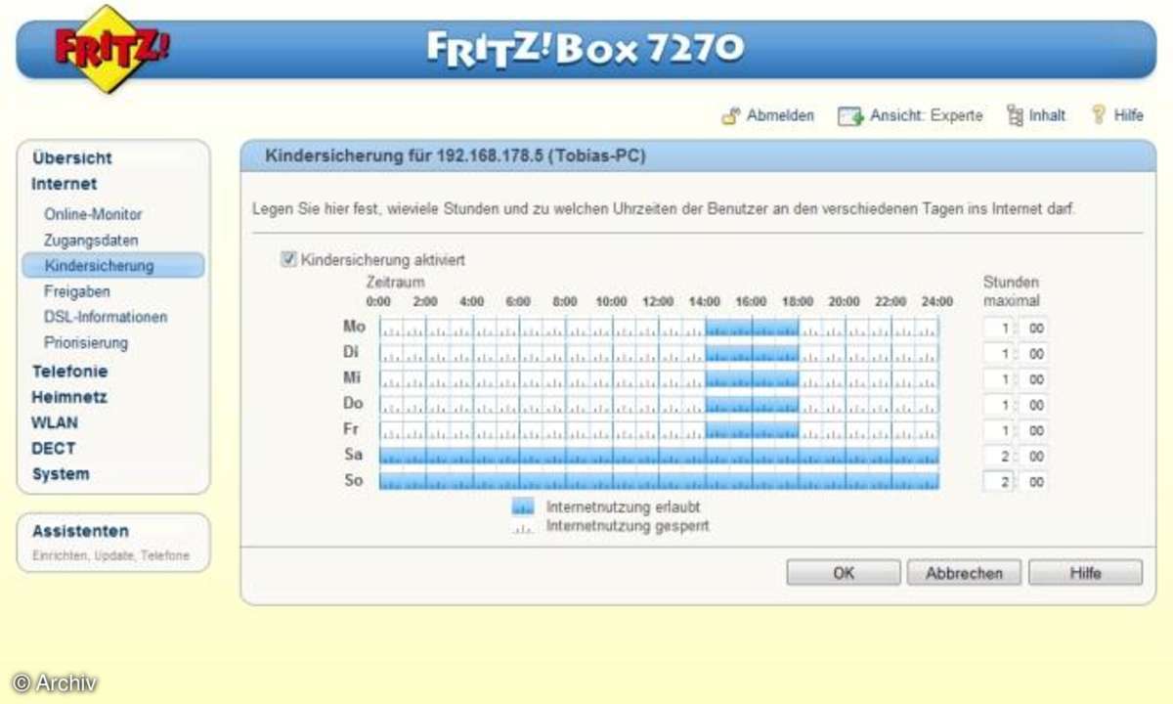Open DECT in the sidebar
The width and height of the screenshot is (1173, 704).
(x=53, y=449)
